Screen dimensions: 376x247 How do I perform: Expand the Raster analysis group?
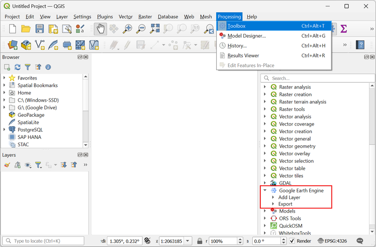(x=265, y=87)
